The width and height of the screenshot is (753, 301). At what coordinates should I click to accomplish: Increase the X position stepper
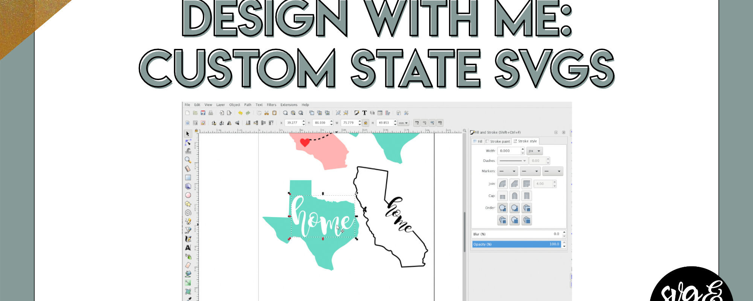coord(303,121)
